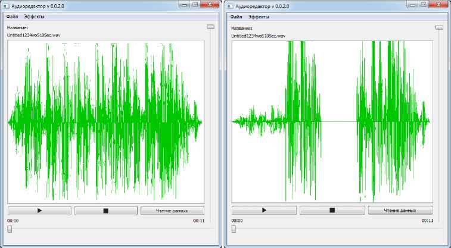Open the 'Эффекты' menu in right window
451x248 pixels.
point(259,17)
